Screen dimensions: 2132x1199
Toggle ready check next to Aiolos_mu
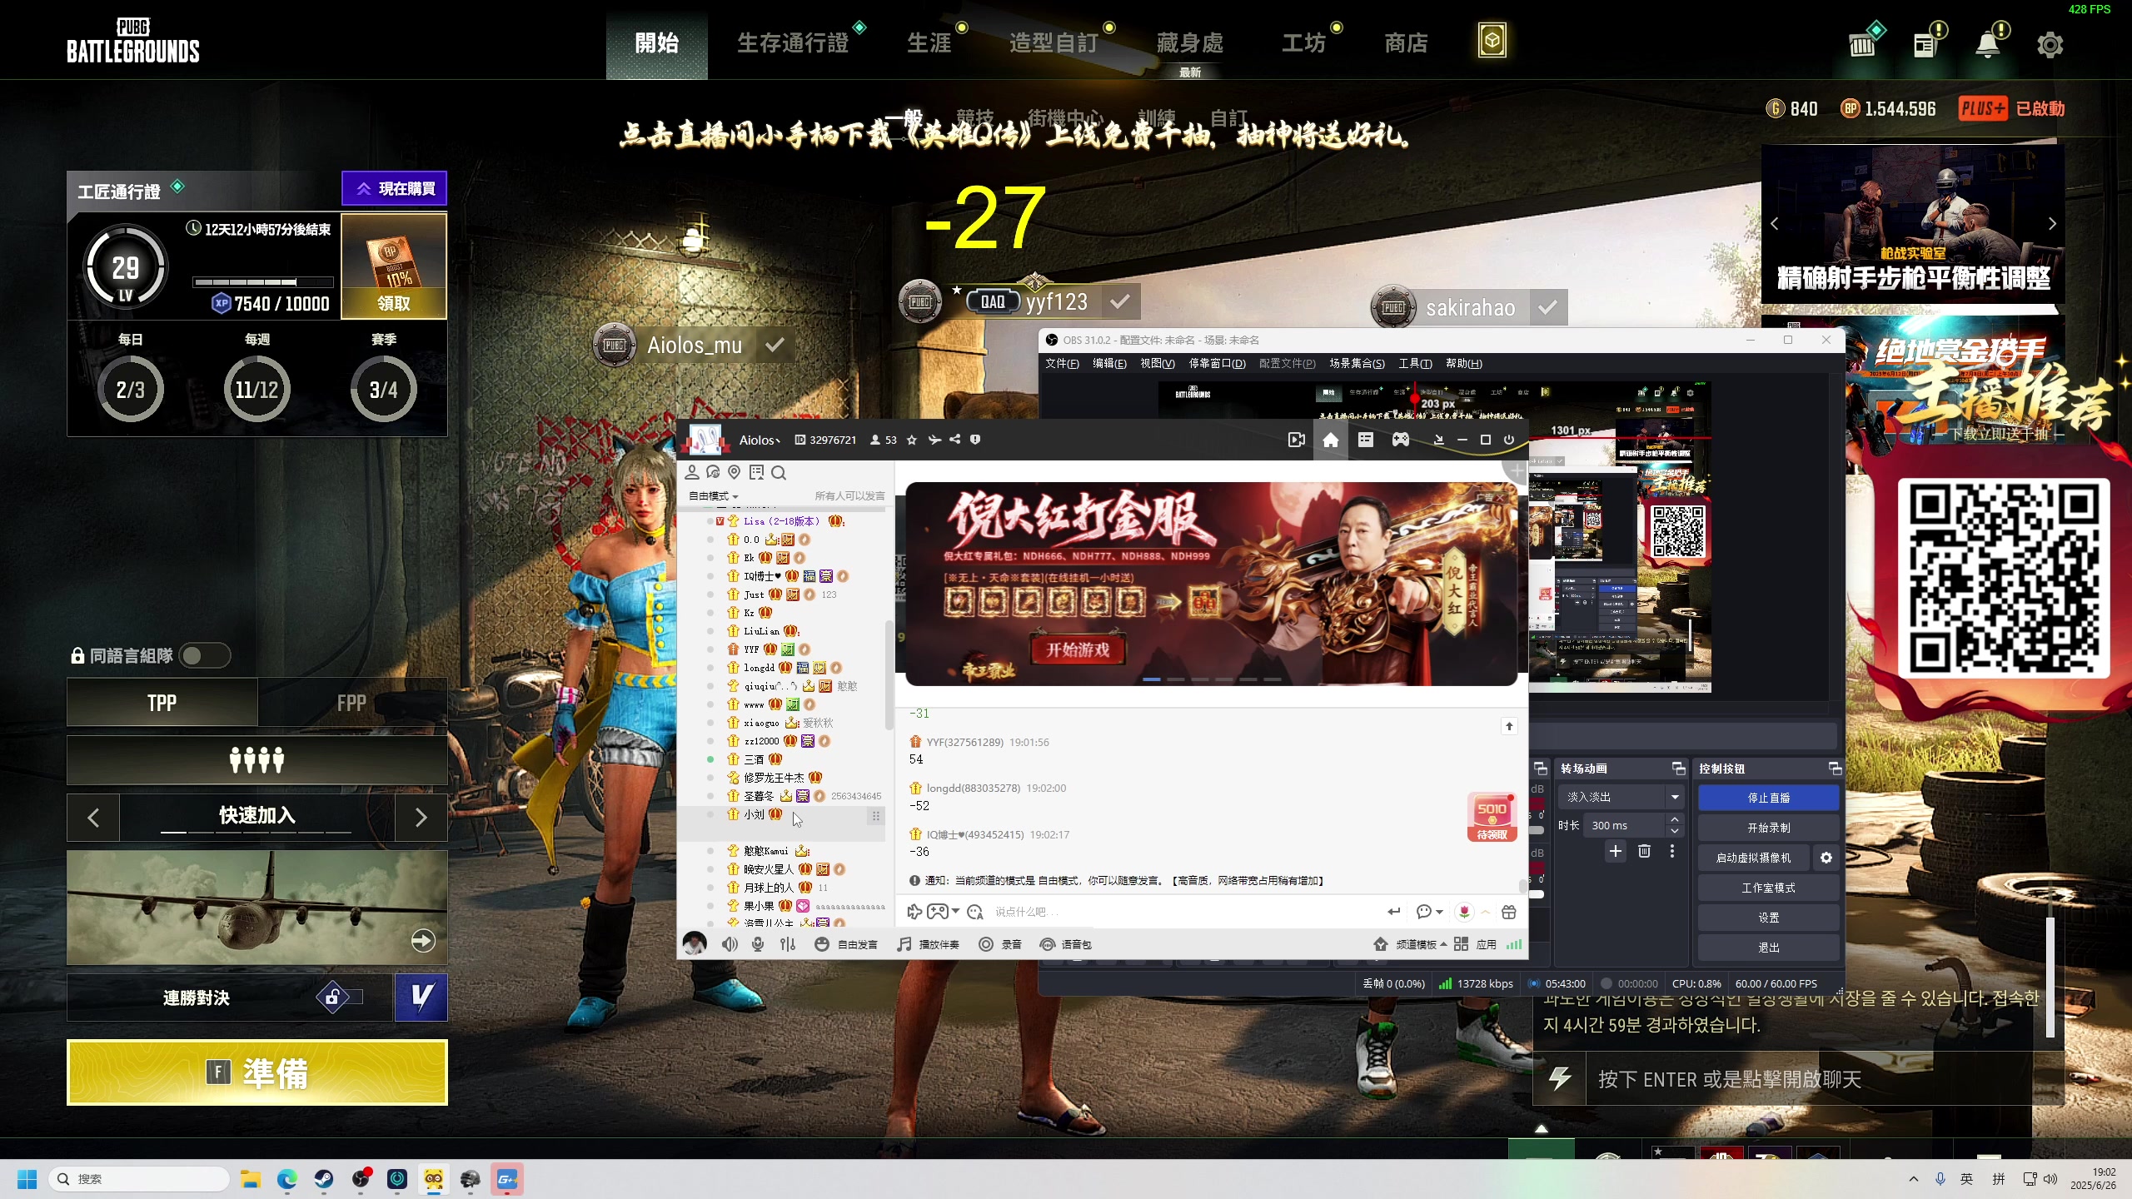click(775, 345)
